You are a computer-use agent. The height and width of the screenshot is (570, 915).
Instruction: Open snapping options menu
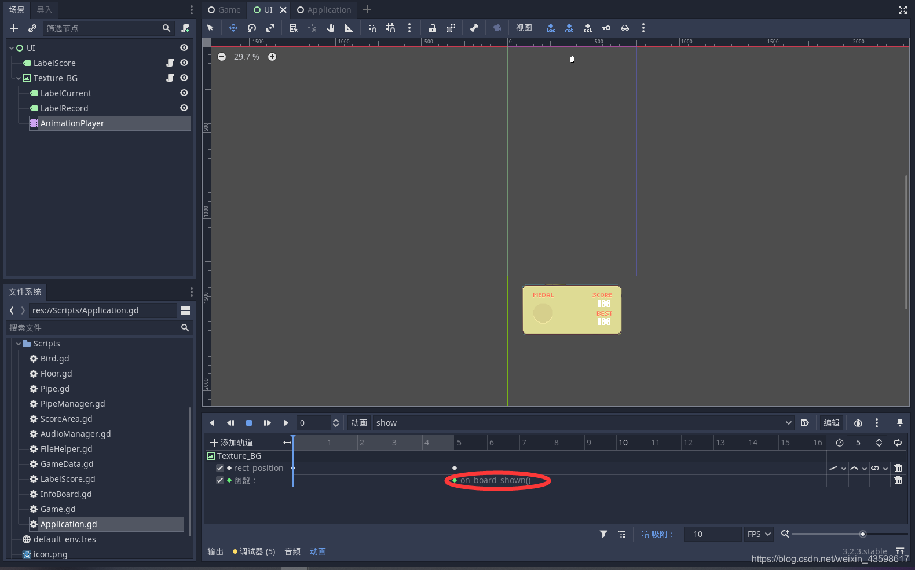[x=409, y=28]
